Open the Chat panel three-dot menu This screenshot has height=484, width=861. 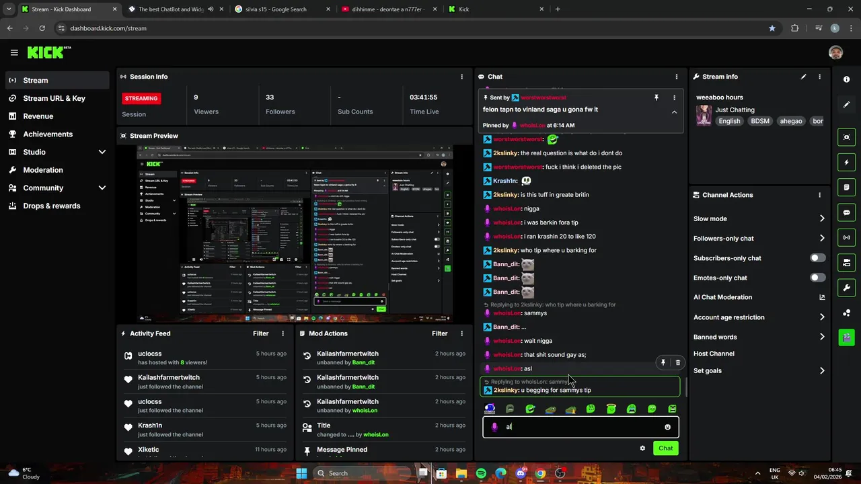click(x=676, y=77)
